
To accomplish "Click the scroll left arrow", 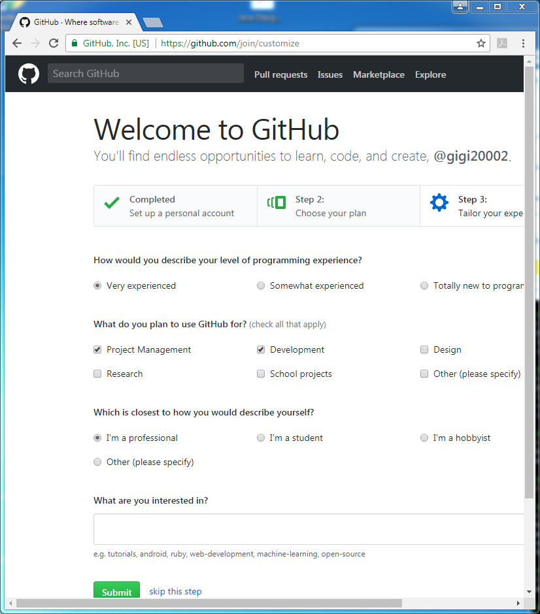I will point(10,603).
